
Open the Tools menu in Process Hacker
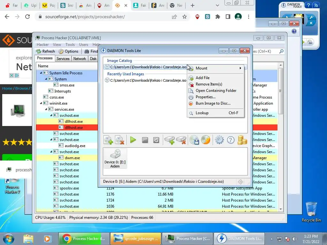(70, 45)
